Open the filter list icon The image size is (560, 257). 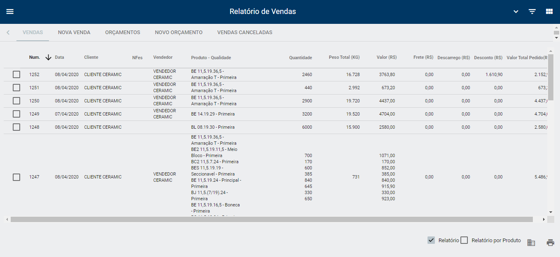(532, 12)
